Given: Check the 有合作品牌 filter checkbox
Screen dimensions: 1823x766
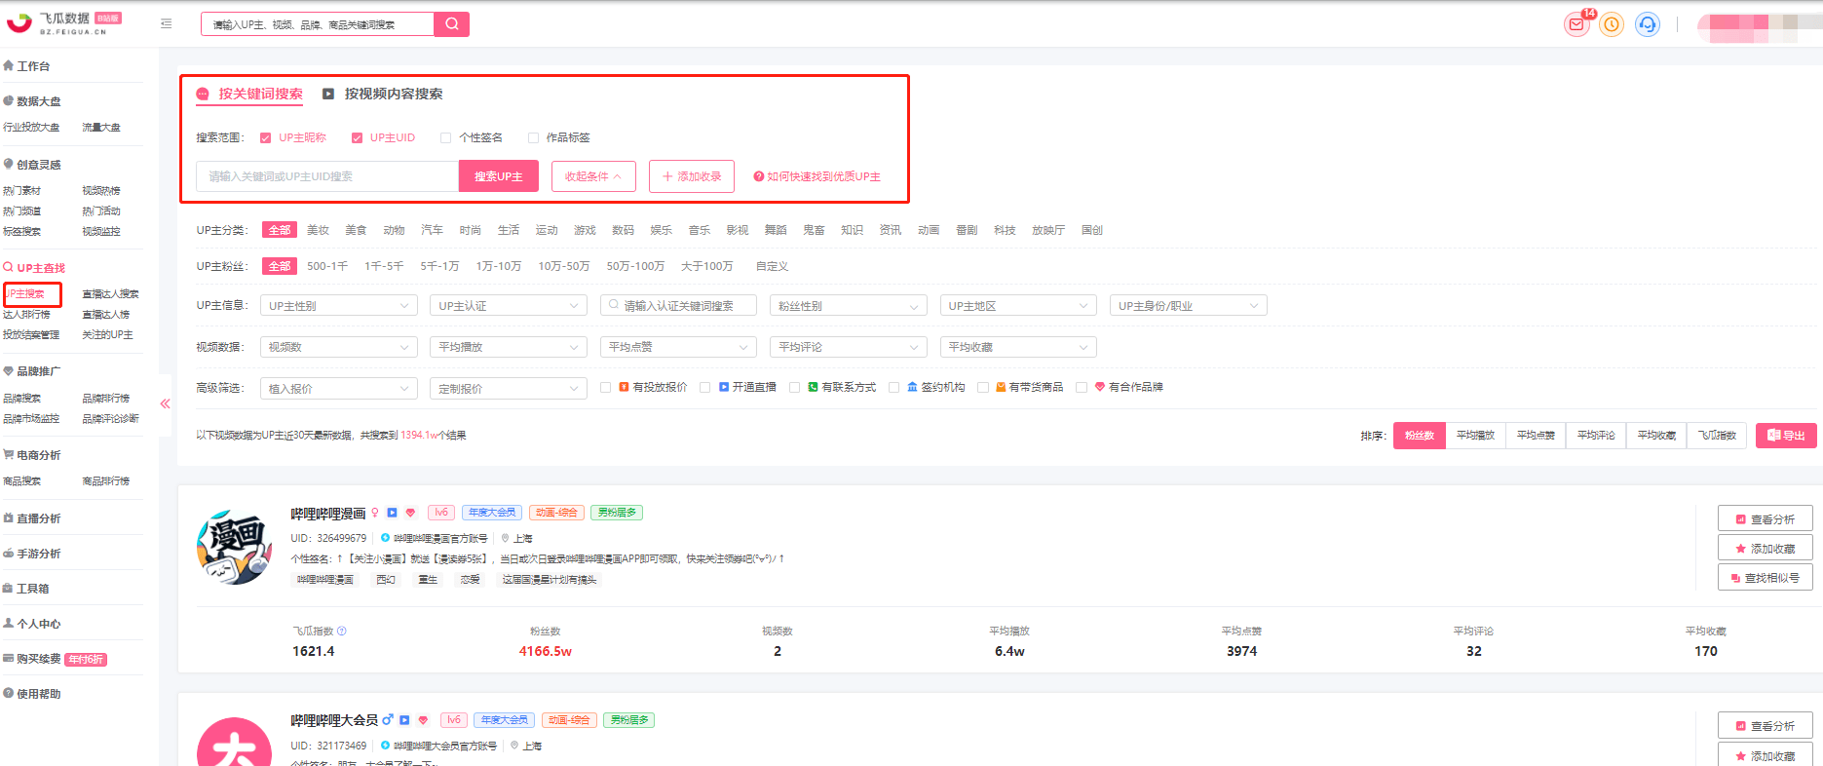Looking at the screenshot, I should tap(1081, 387).
